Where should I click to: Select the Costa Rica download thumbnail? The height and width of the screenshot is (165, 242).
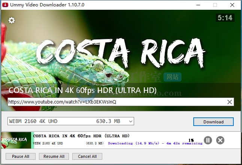(16, 140)
